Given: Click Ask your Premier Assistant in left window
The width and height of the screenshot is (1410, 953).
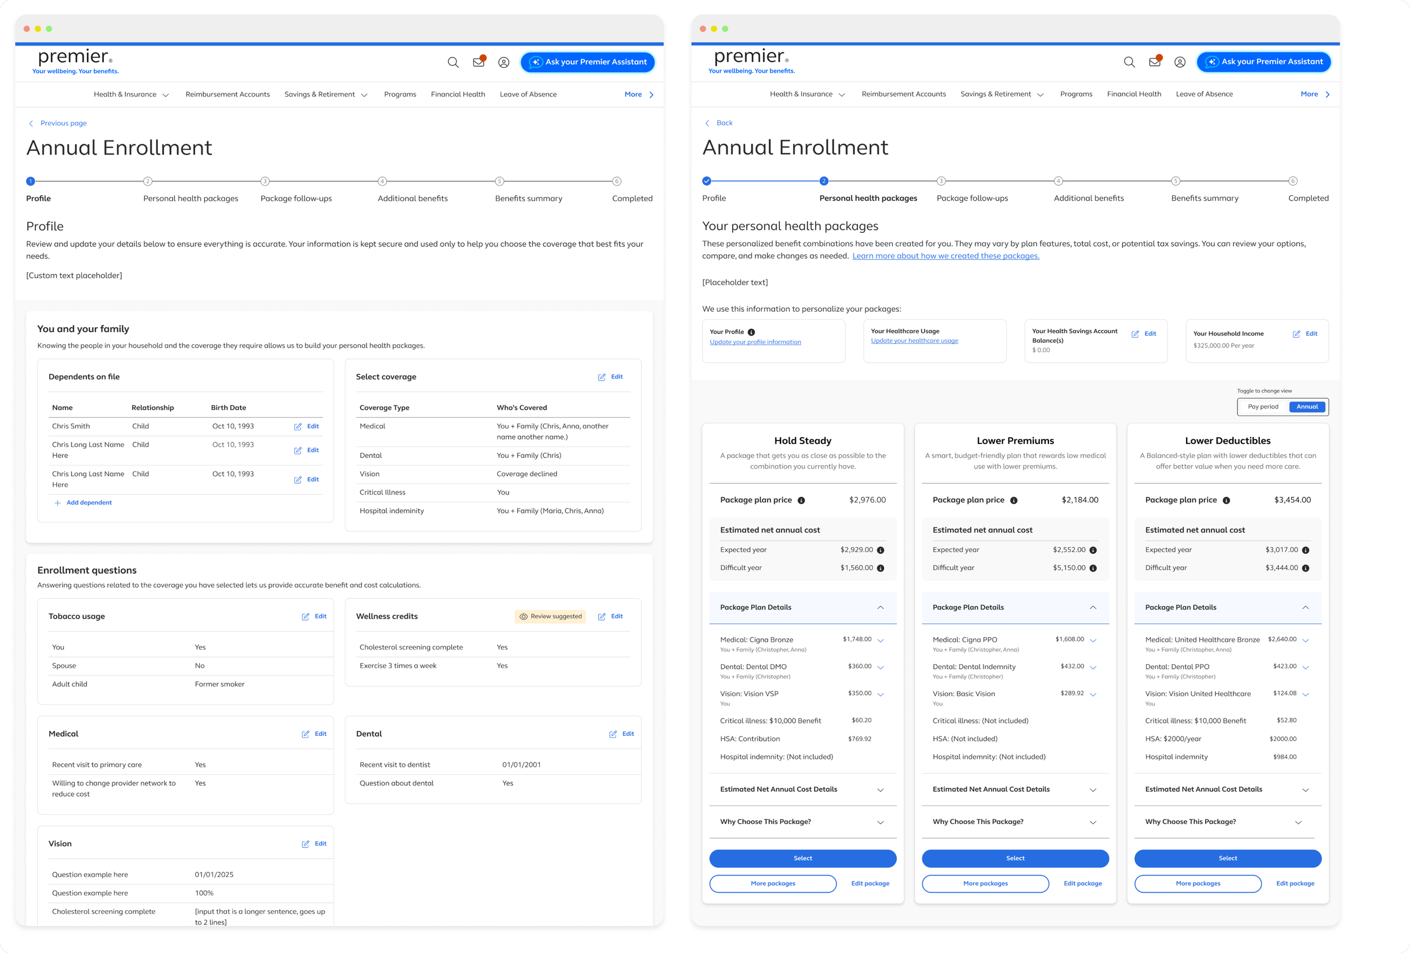Looking at the screenshot, I should pos(587,62).
